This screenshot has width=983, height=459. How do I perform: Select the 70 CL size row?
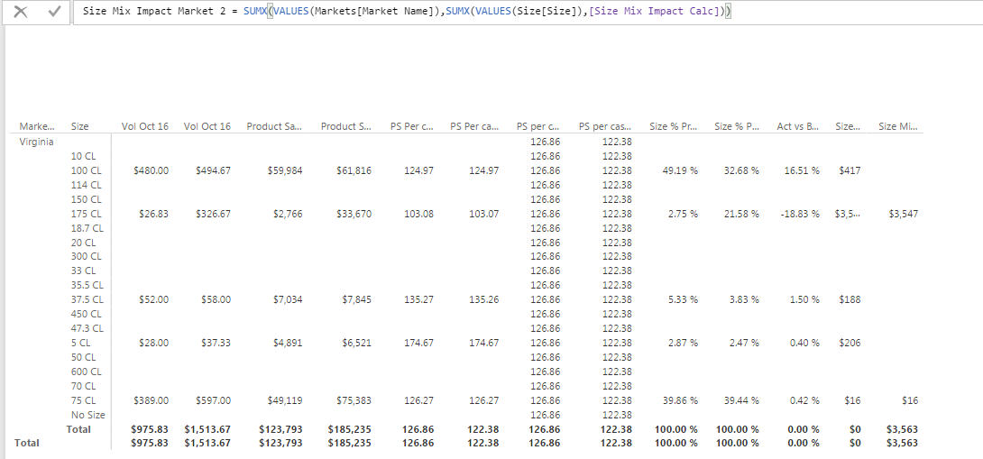pyautogui.click(x=83, y=386)
